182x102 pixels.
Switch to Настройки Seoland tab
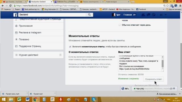coord(40,2)
